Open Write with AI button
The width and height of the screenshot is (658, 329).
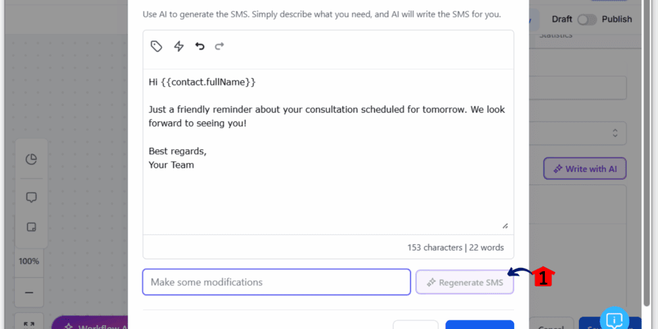(x=585, y=169)
